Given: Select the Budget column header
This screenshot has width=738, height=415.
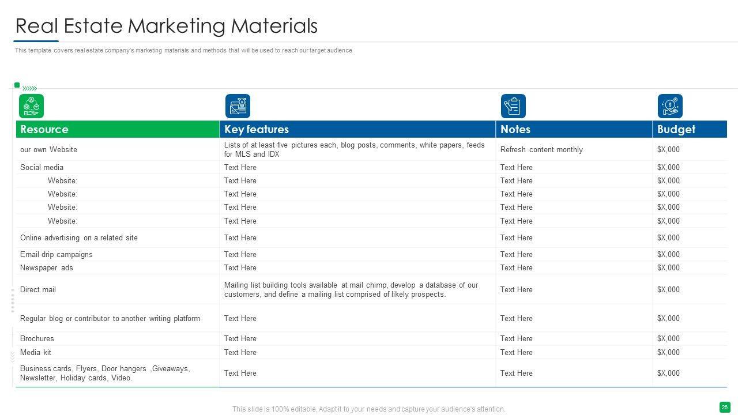Looking at the screenshot, I should (x=676, y=129).
